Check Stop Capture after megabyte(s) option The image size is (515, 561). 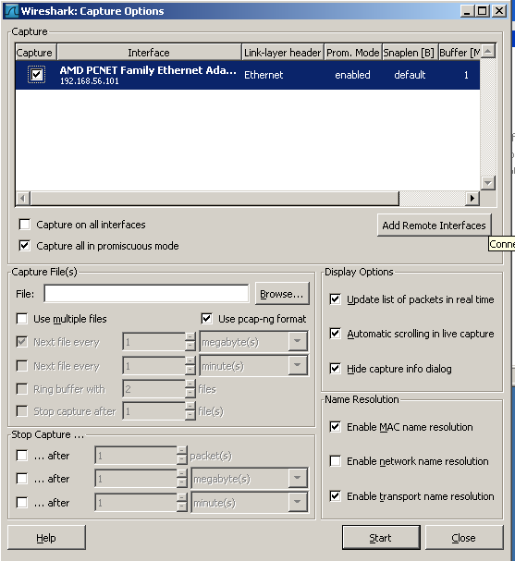(x=22, y=479)
